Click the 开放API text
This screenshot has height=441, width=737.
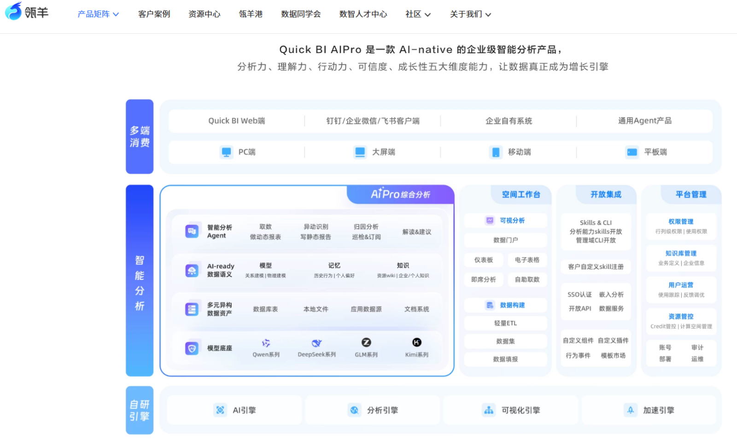pyautogui.click(x=580, y=309)
